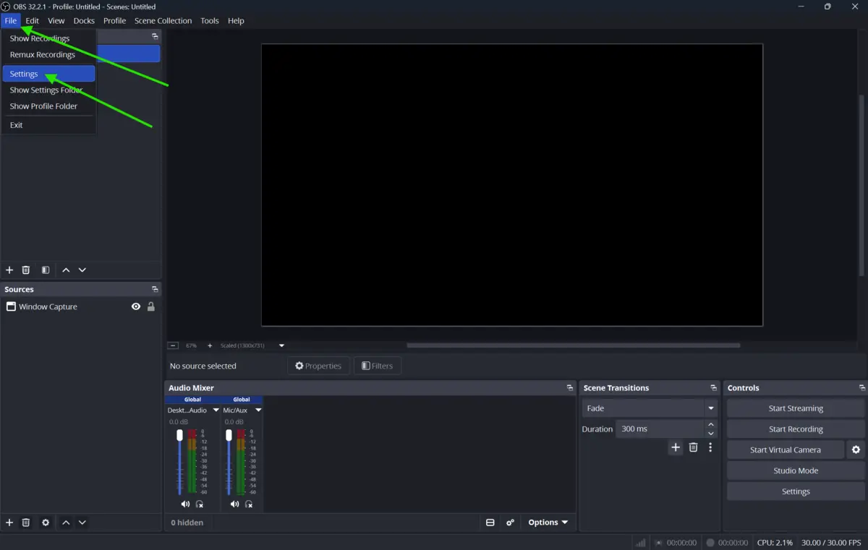Add a new source with plus icon
Viewport: 868px width, 550px height.
click(x=9, y=523)
